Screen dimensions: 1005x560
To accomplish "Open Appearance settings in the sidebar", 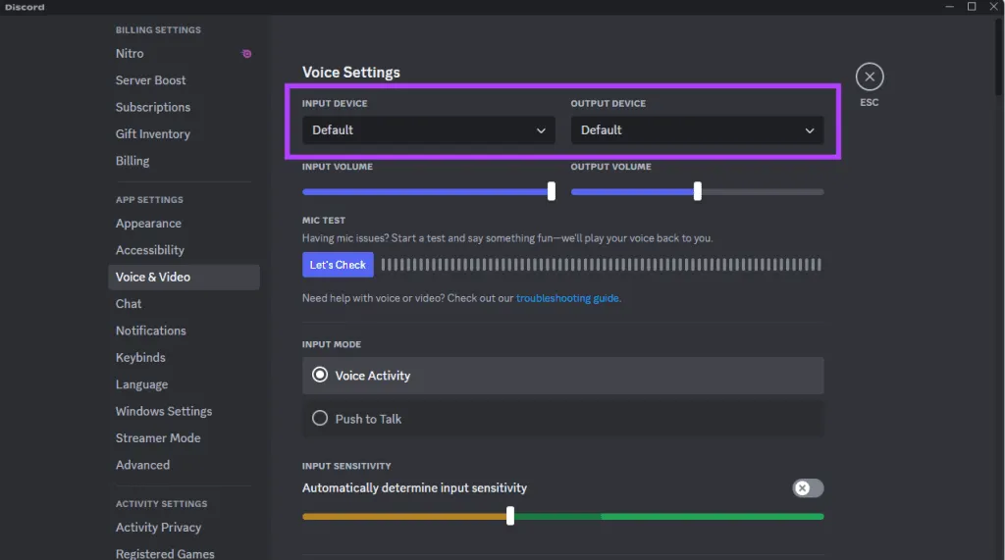I will (x=148, y=224).
